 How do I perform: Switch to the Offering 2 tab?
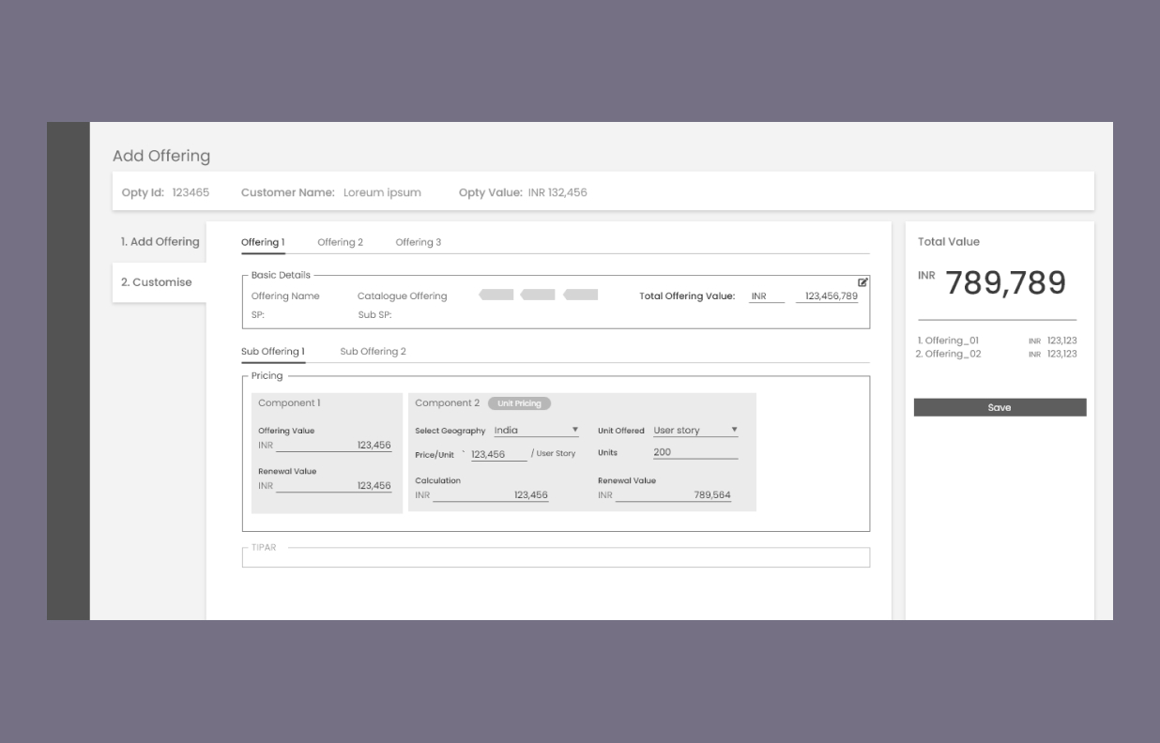click(x=340, y=242)
